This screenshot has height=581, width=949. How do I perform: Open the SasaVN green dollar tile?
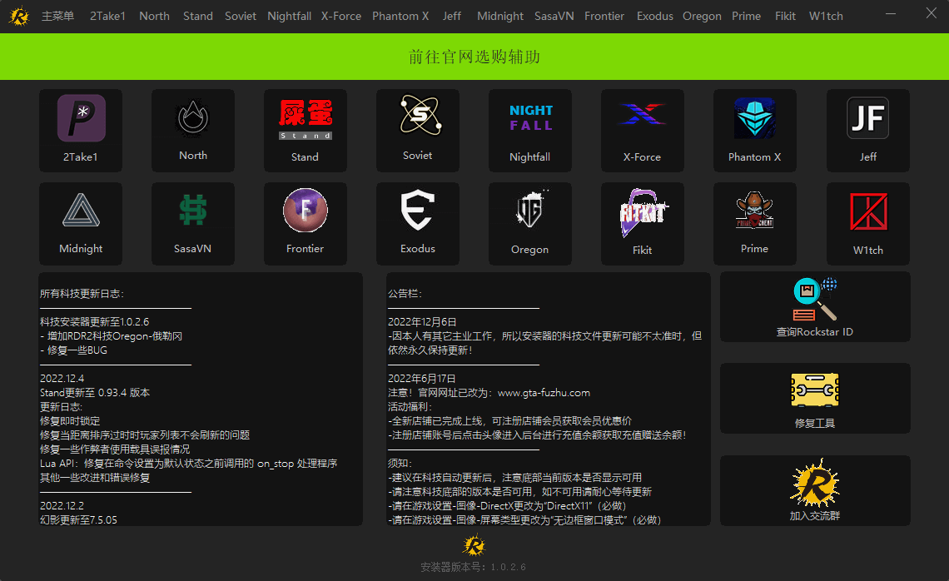(193, 224)
